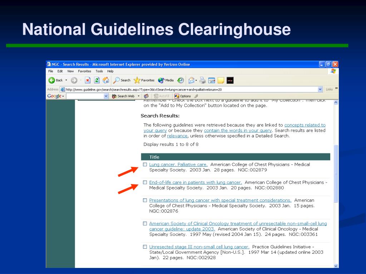Click the black Verizon toolbar icon

(x=230, y=80)
